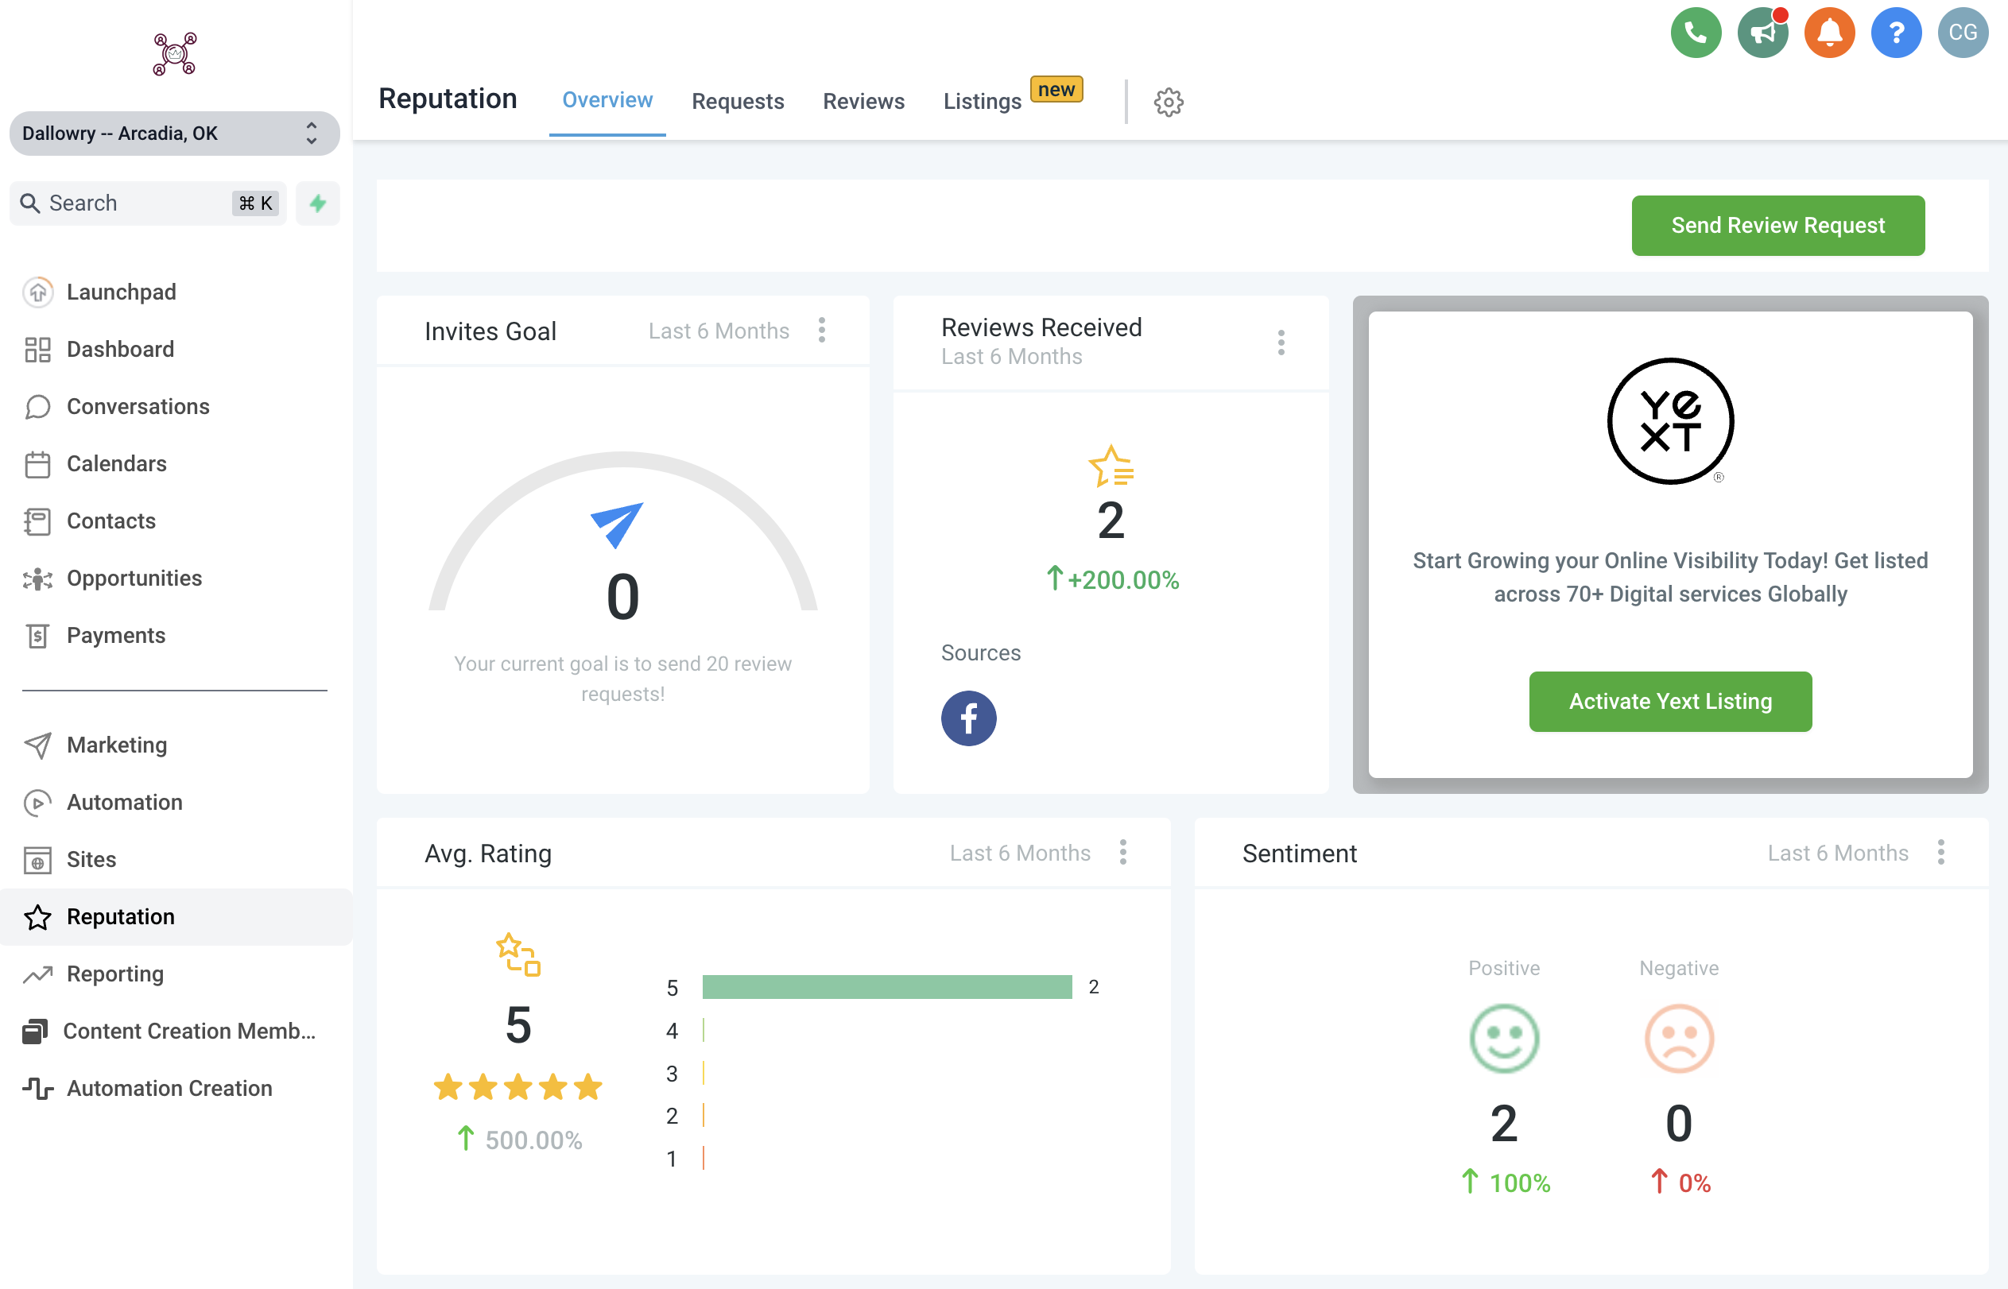
Task: Switch to the Overview tab
Action: point(607,100)
